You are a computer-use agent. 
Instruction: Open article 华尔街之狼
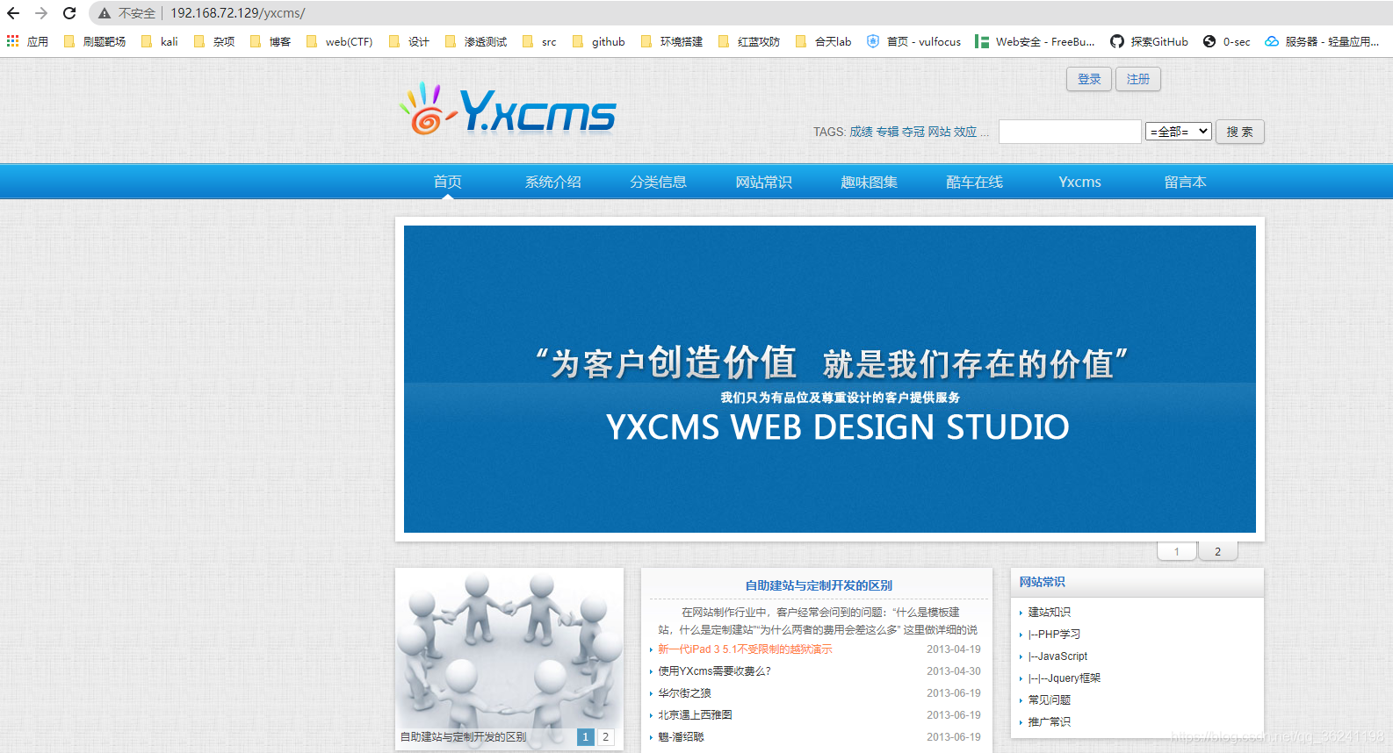tap(684, 693)
